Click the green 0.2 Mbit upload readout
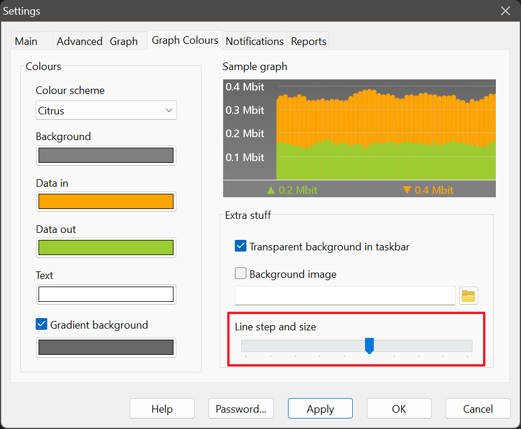The height and width of the screenshot is (429, 521). pyautogui.click(x=292, y=190)
